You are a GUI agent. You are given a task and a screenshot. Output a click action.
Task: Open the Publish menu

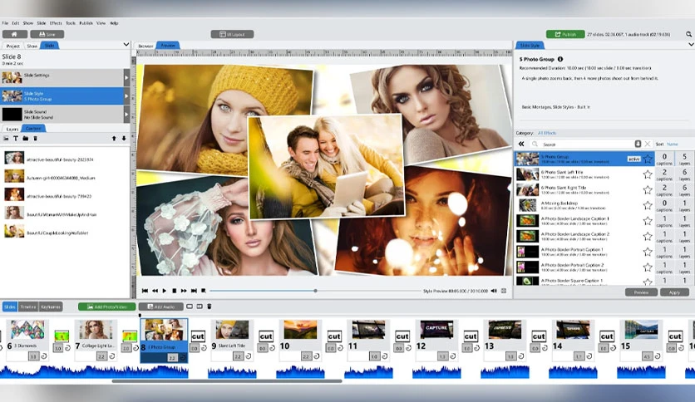click(86, 23)
